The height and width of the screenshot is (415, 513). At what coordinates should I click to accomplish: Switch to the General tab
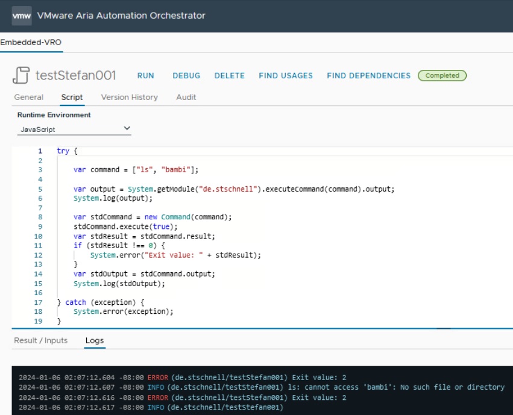29,97
